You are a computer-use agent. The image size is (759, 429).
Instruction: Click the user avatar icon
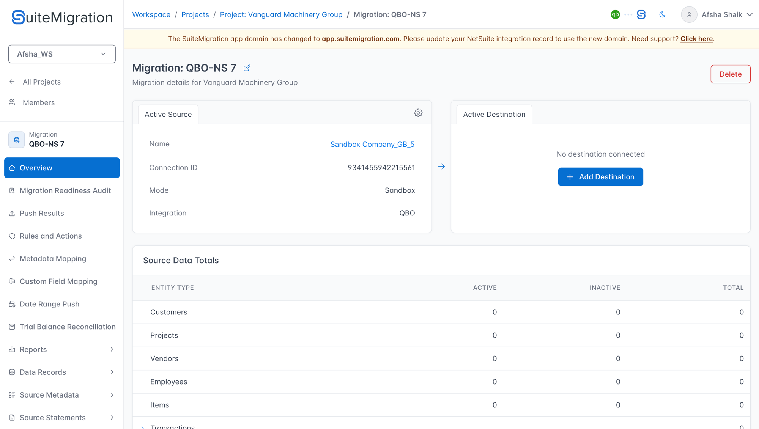(689, 14)
